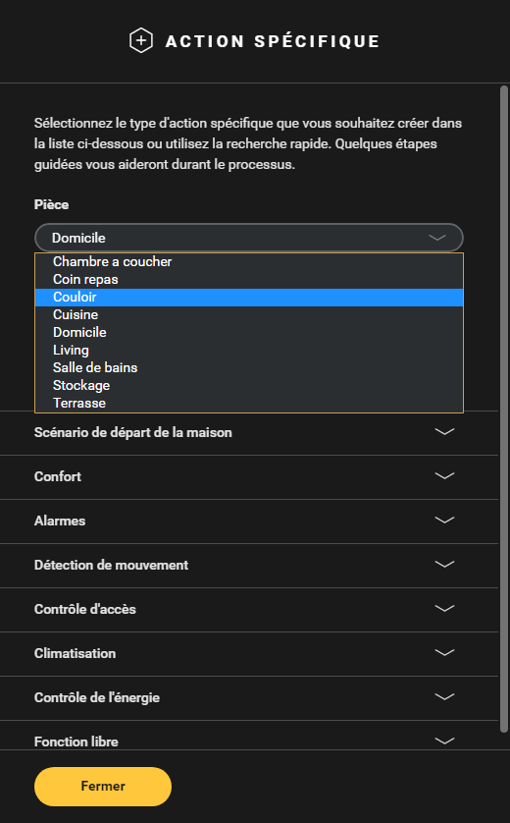Image resolution: width=510 pixels, height=823 pixels.
Task: Open the Climatisation category chevron
Action: pyautogui.click(x=444, y=653)
